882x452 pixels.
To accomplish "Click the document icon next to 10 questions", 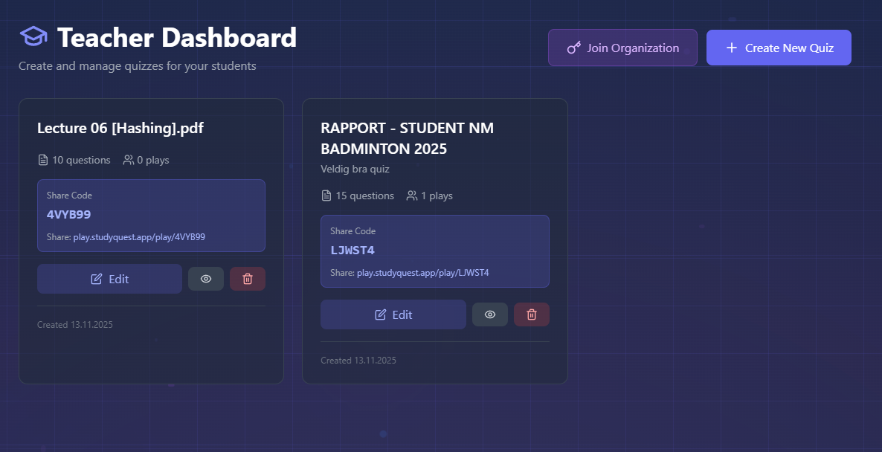I will tap(42, 159).
